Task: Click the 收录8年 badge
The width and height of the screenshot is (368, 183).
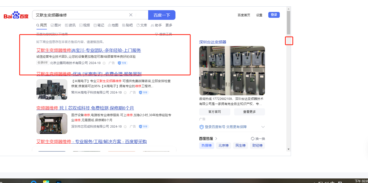Action: (x=43, y=63)
